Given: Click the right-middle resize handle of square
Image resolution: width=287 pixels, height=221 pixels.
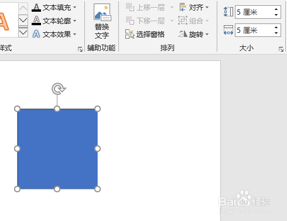Looking at the screenshot, I should 97,149.
